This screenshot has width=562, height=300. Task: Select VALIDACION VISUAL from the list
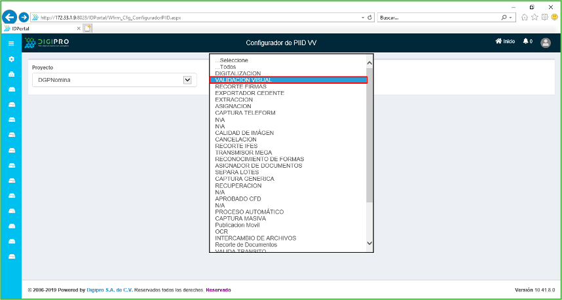click(x=288, y=80)
